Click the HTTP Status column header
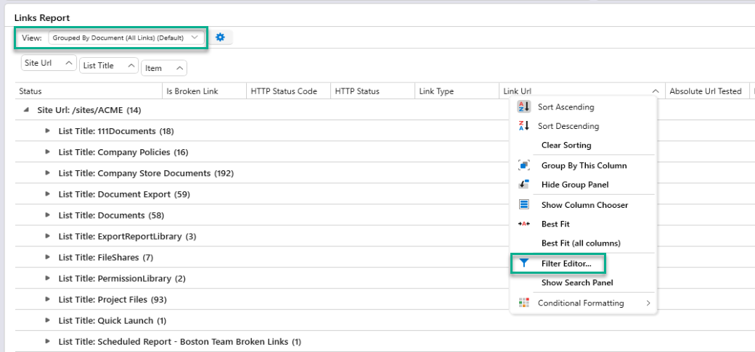Image resolution: width=755 pixels, height=352 pixels. [x=372, y=91]
